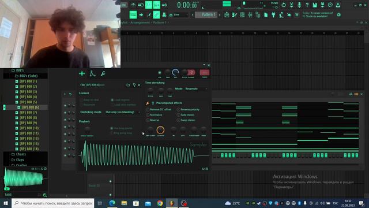369x208 pixels.
Task: Open the playlist view icon
Action: [227, 15]
